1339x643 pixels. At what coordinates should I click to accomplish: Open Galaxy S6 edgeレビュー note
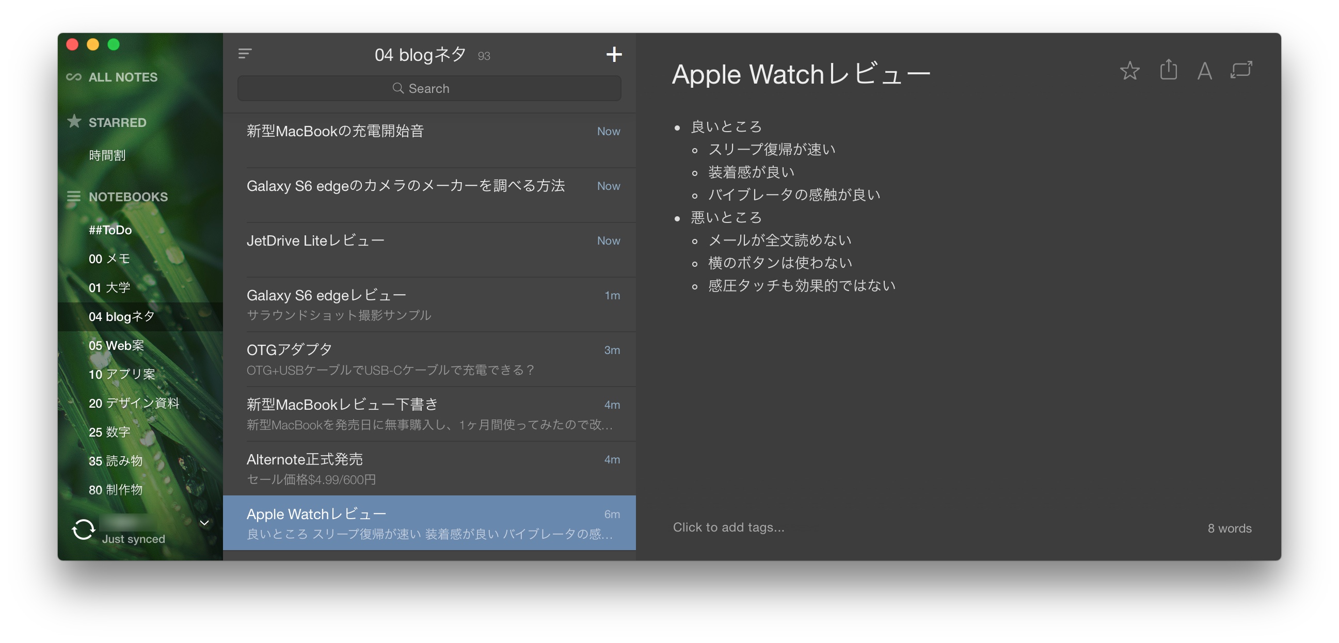click(429, 304)
